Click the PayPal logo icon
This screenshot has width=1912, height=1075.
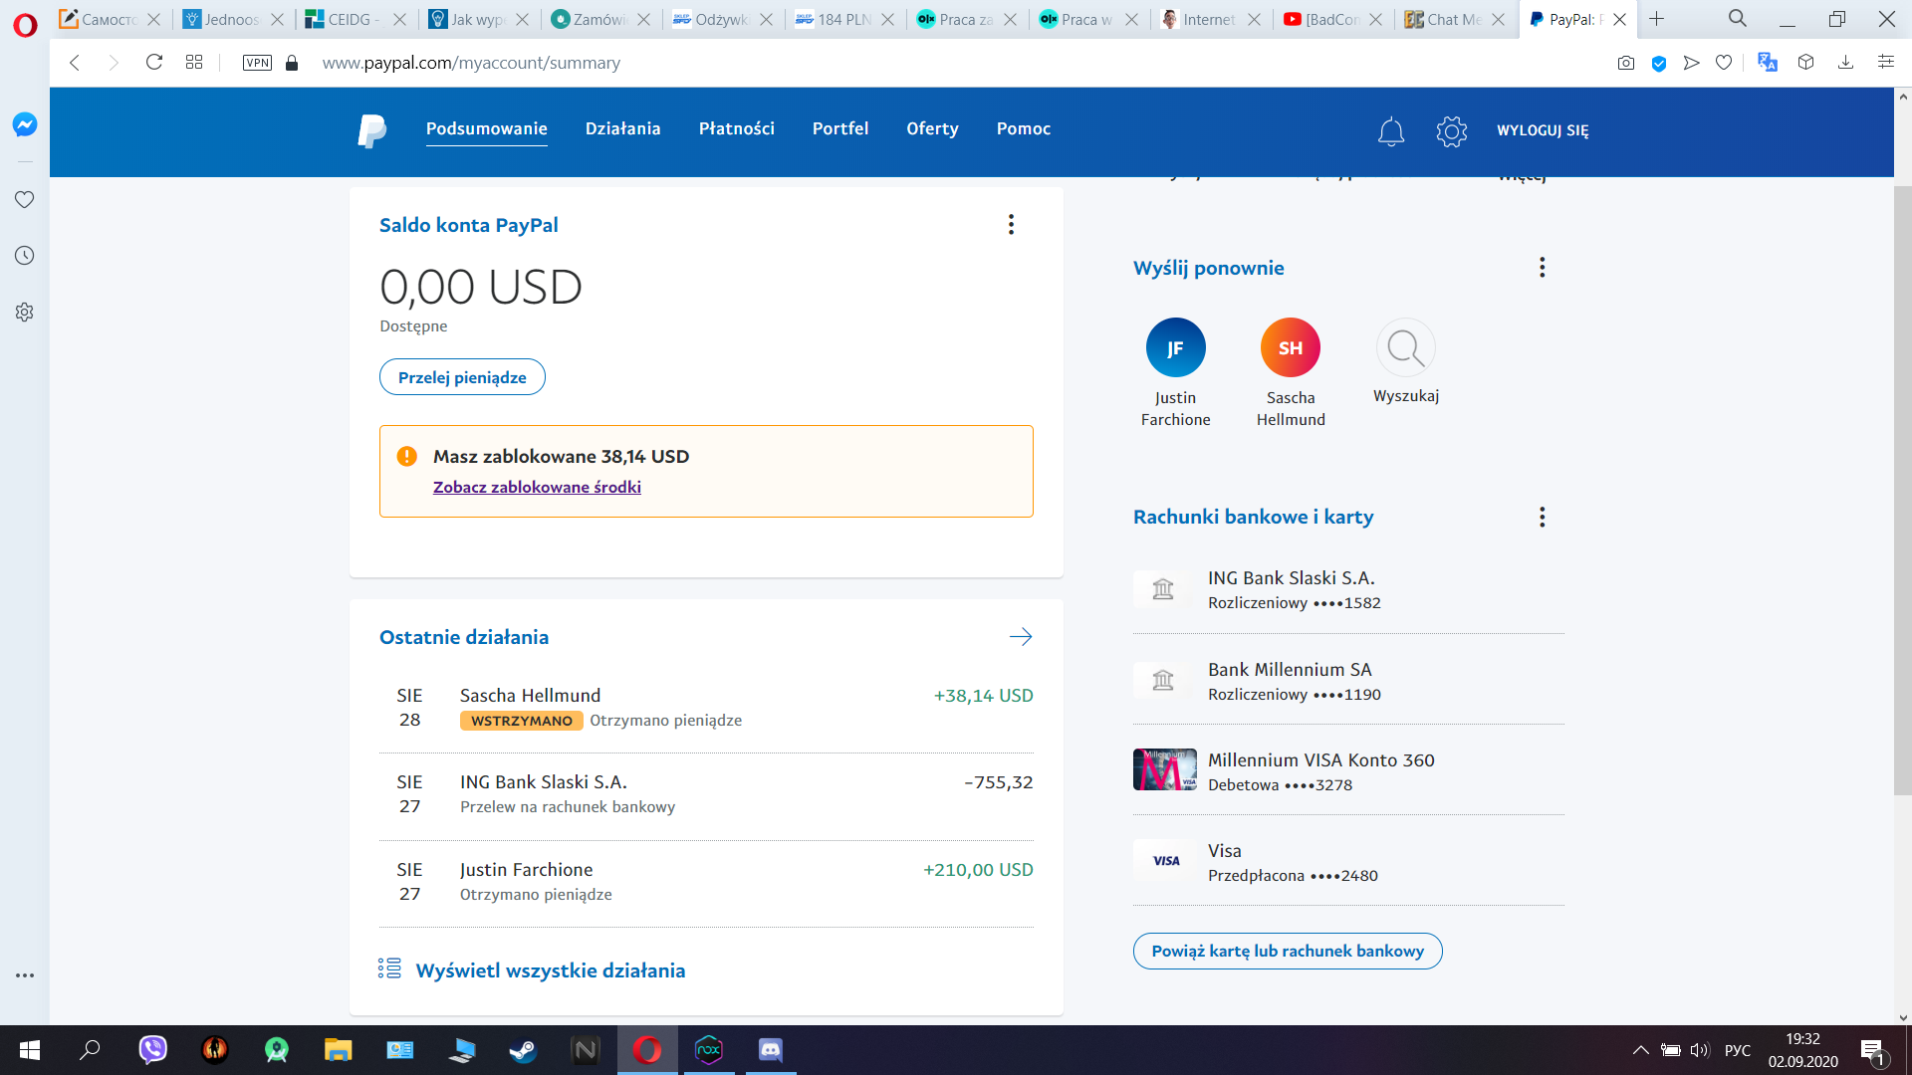pos(372,130)
